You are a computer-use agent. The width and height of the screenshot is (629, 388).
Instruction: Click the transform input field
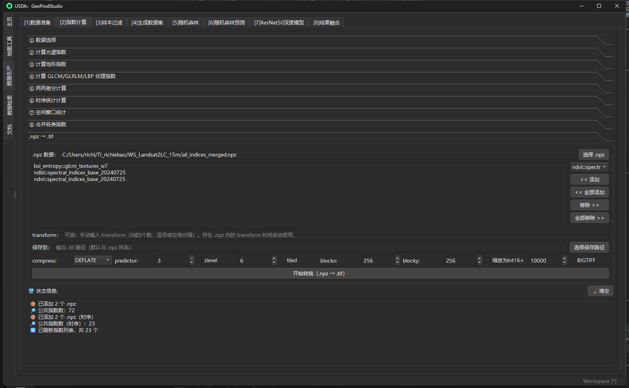[x=335, y=235]
